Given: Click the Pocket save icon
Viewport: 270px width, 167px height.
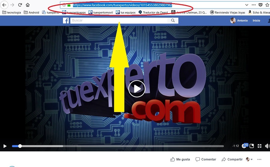Looking at the screenshot, I should coord(260,5).
